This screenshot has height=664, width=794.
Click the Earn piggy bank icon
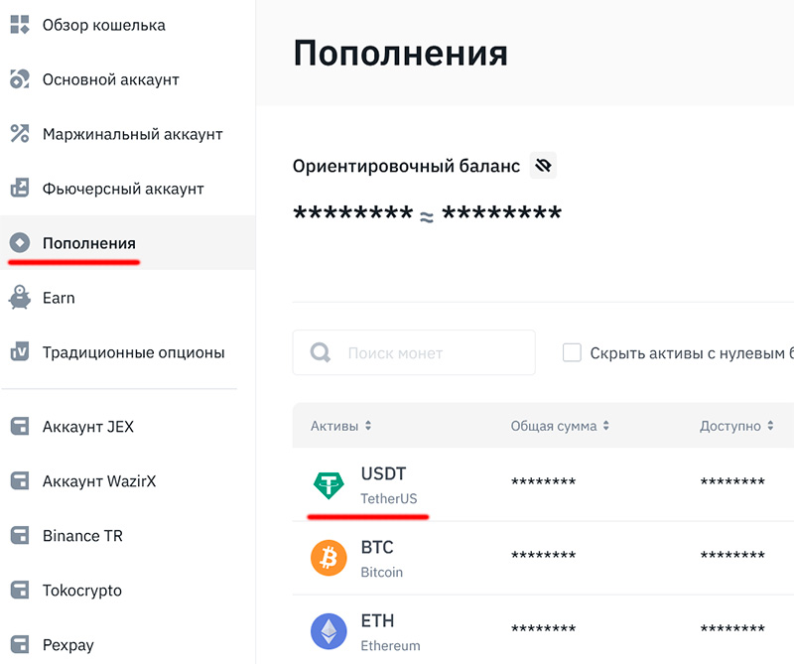coord(20,297)
